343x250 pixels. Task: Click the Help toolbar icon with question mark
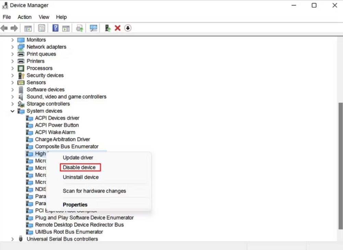pos(55,28)
